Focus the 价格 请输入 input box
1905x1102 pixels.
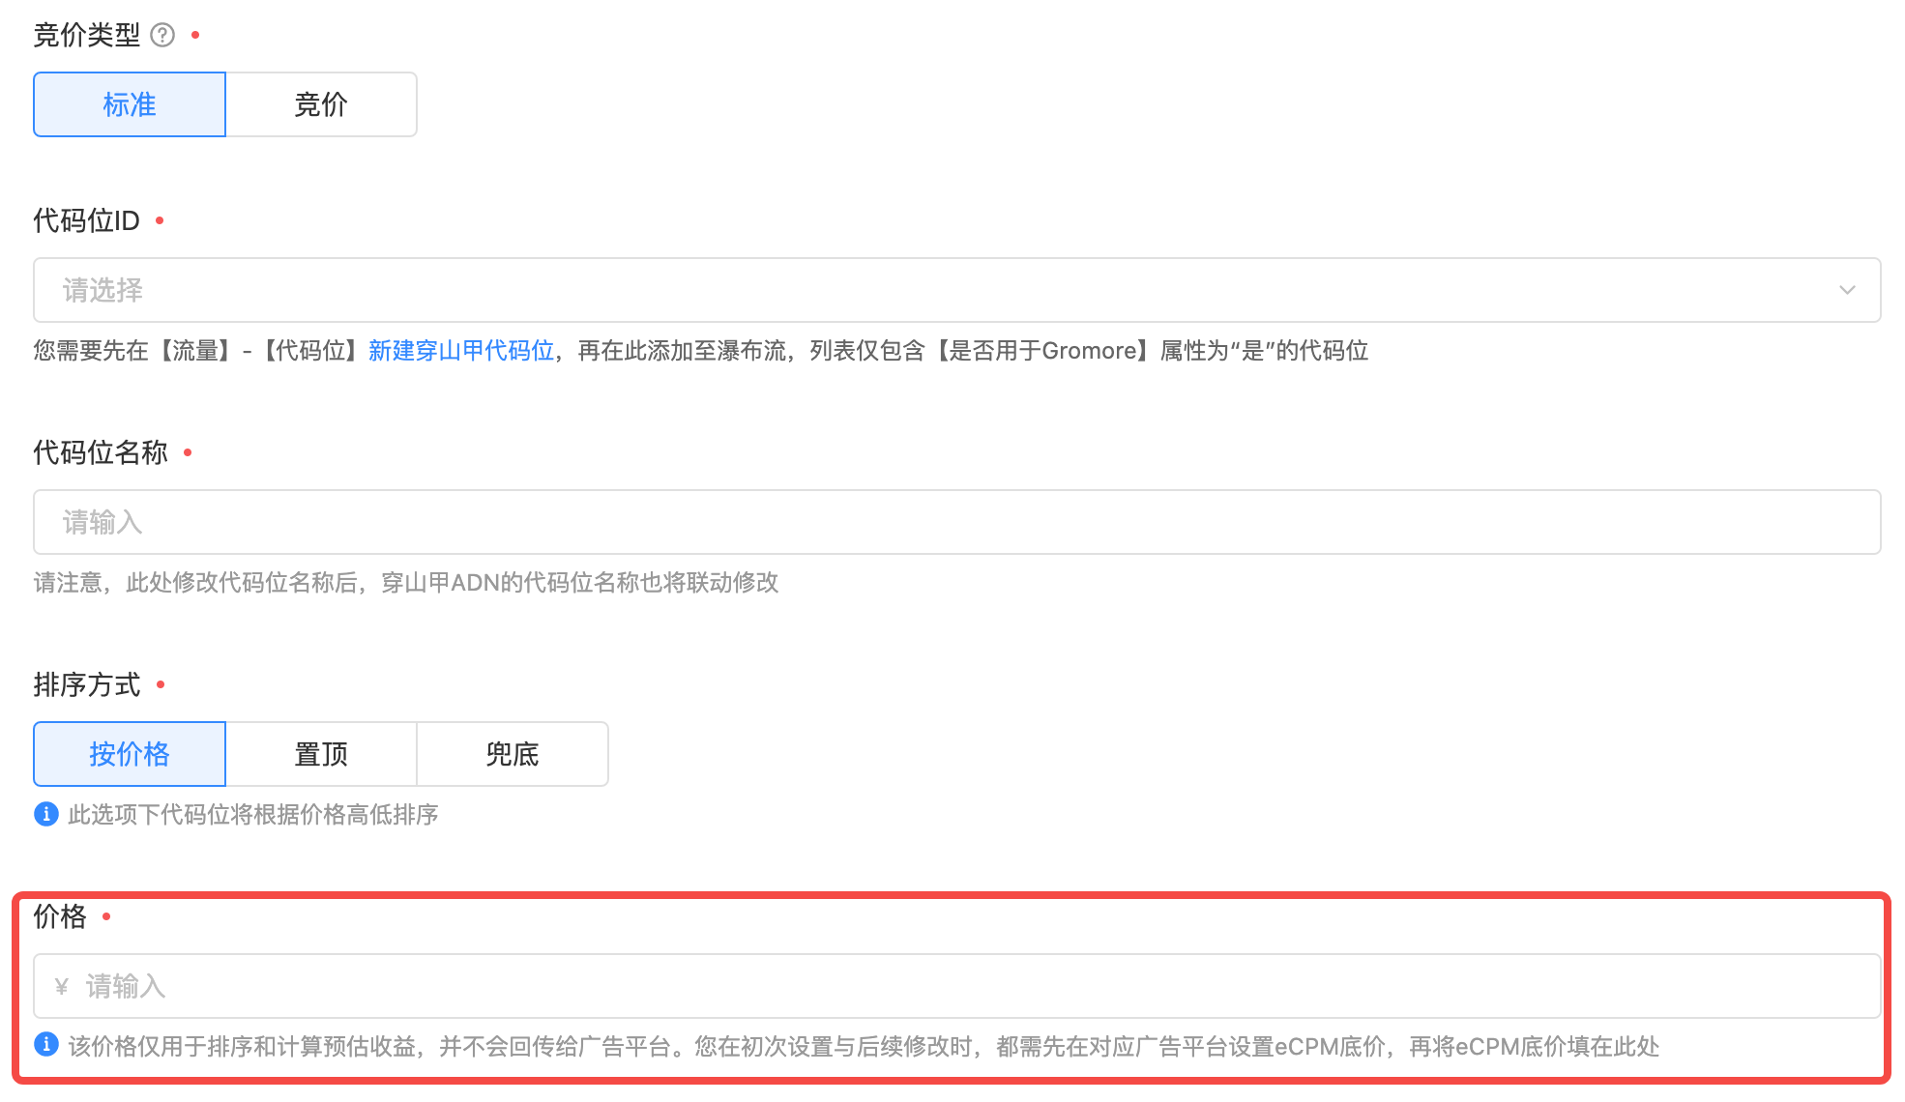967,986
